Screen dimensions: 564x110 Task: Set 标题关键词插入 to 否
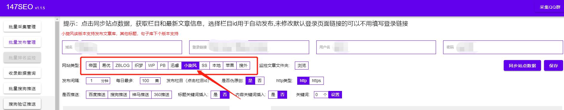pyautogui.click(x=225, y=95)
